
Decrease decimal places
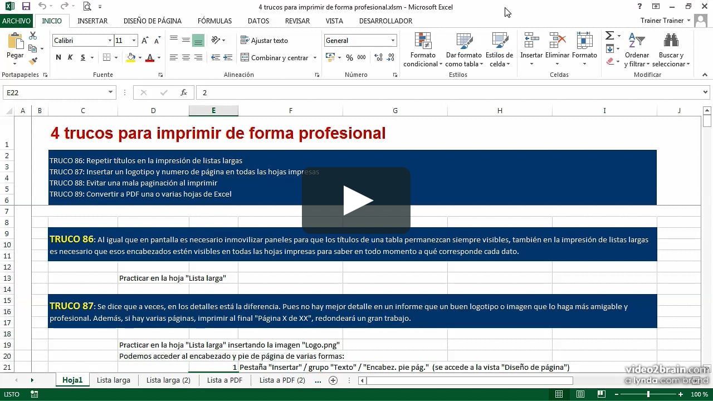(x=391, y=57)
